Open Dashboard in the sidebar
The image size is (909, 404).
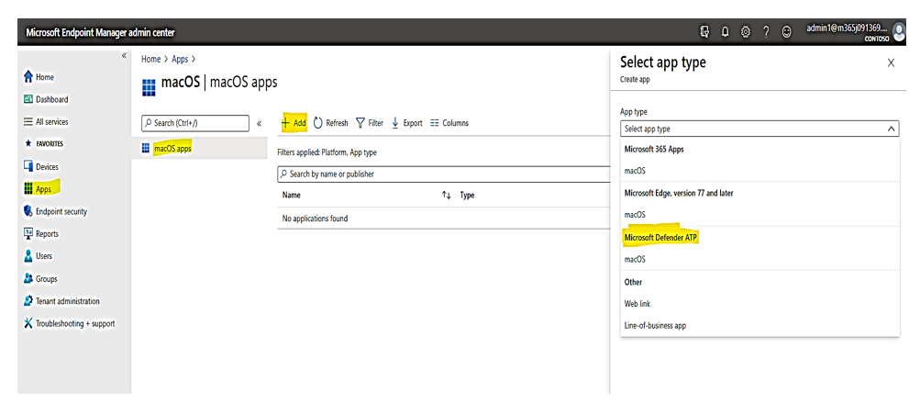click(x=46, y=99)
